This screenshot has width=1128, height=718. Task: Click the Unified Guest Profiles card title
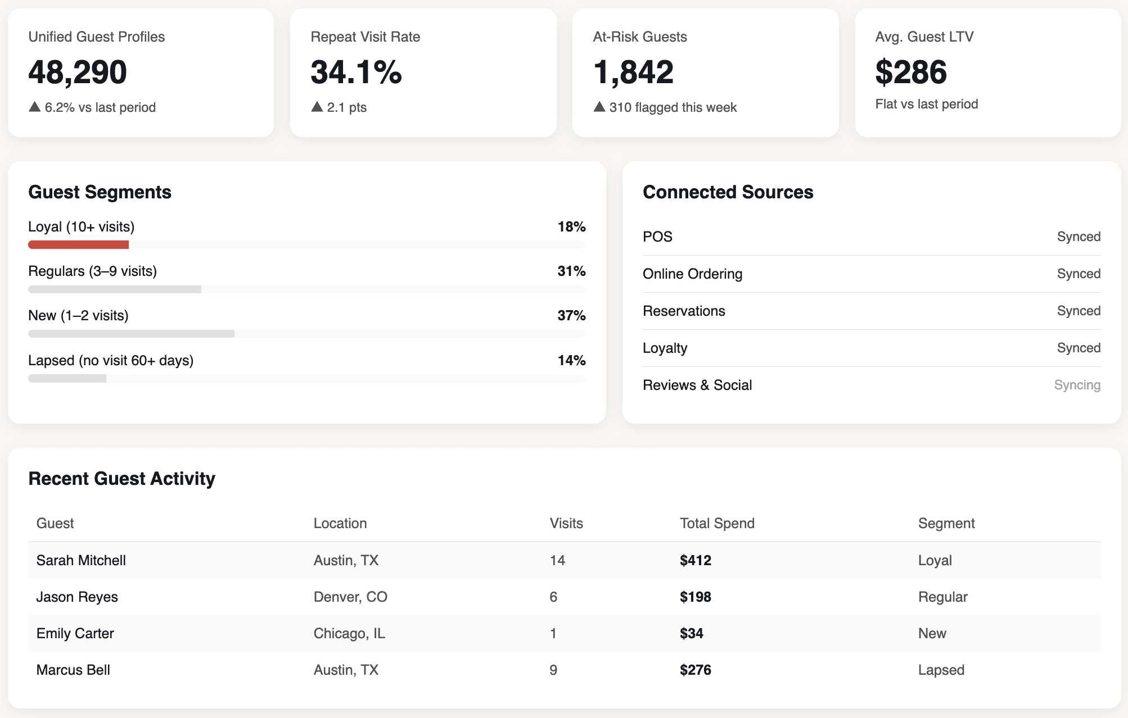[97, 37]
